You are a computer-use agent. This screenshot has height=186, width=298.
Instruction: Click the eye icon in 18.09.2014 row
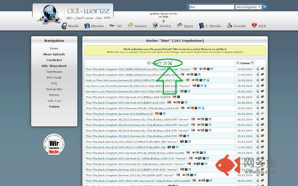pos(200,69)
